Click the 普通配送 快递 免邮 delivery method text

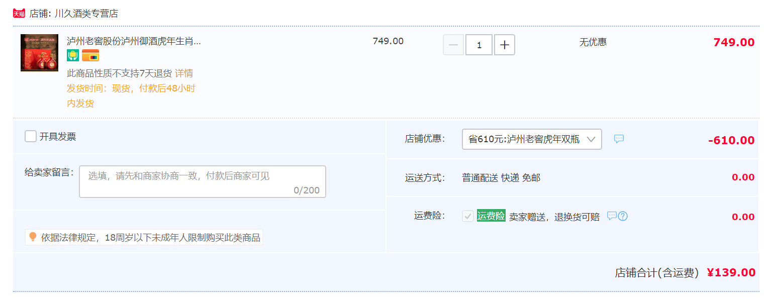coord(501,178)
